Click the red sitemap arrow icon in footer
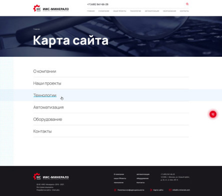222x196 pixels. pyautogui.click(x=151, y=190)
